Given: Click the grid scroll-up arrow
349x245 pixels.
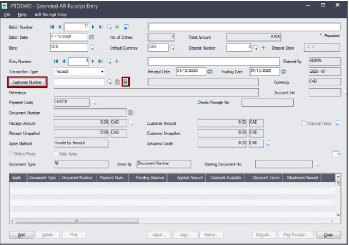Looking at the screenshot, I should click(x=338, y=176).
